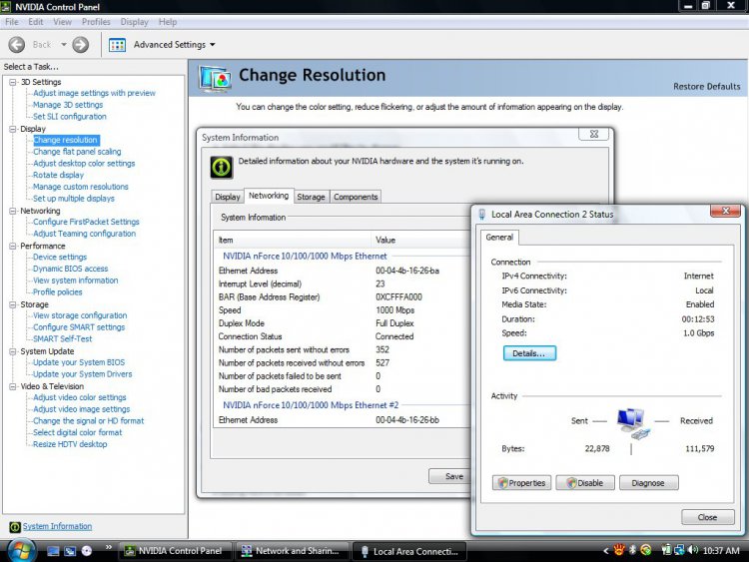
Task: Select the Networking tab
Action: tap(269, 196)
